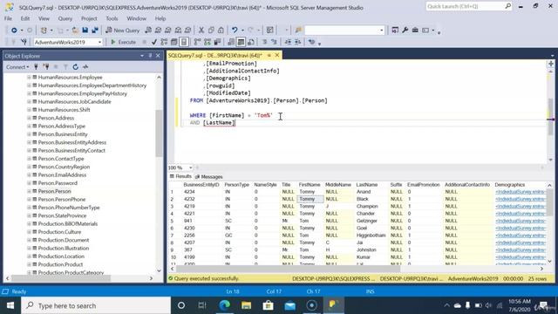558x314 pixels.
Task: Click the Results to Grid icon
Action: coord(241,42)
